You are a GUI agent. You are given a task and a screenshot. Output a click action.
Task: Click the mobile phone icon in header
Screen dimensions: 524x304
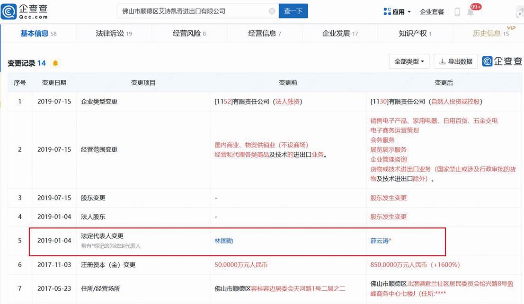[x=457, y=12]
